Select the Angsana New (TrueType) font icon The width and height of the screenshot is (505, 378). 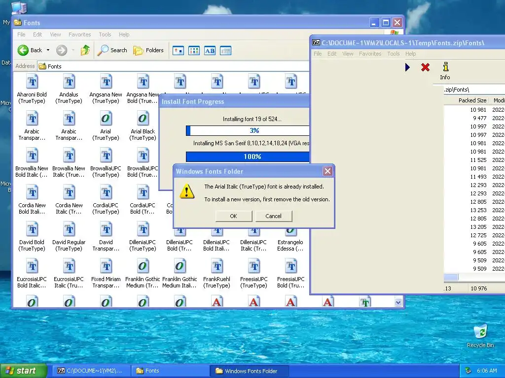pyautogui.click(x=106, y=89)
